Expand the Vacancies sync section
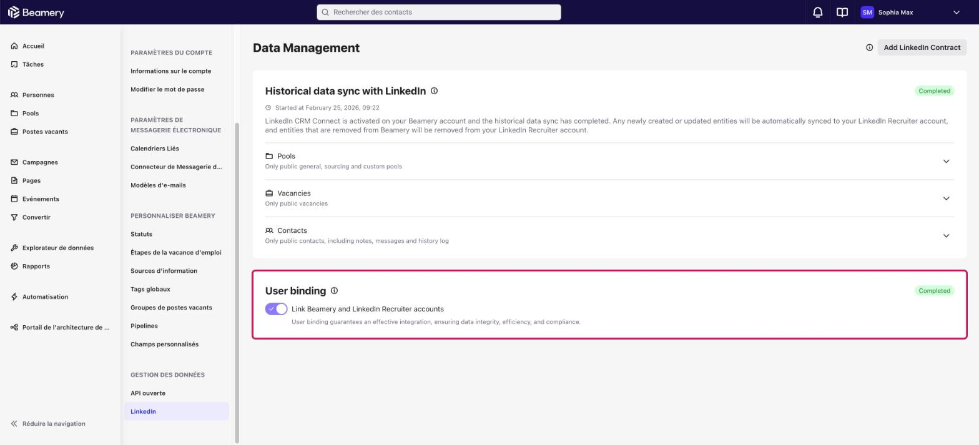This screenshot has height=445, width=979. (946, 198)
